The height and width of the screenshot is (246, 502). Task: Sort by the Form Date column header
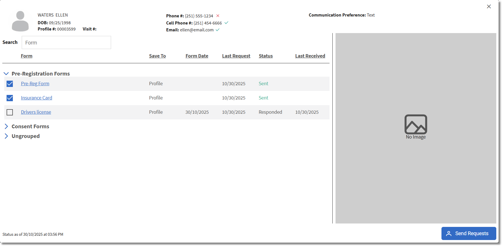coord(197,56)
